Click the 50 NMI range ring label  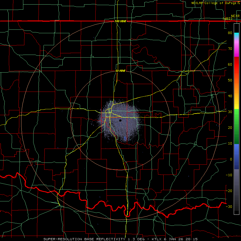click(120, 71)
